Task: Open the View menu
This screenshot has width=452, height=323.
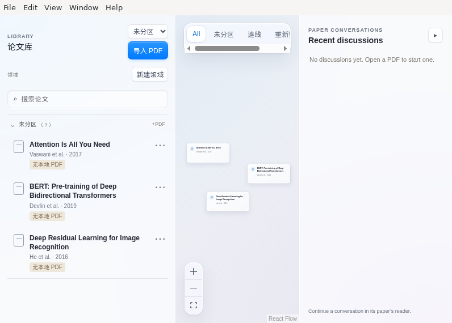Action: (53, 7)
